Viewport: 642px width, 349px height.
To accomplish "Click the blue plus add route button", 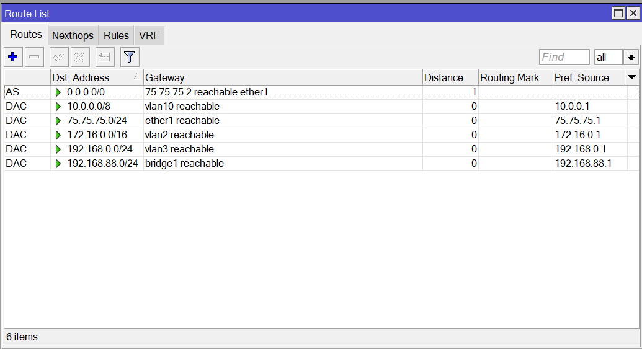I will 13,57.
